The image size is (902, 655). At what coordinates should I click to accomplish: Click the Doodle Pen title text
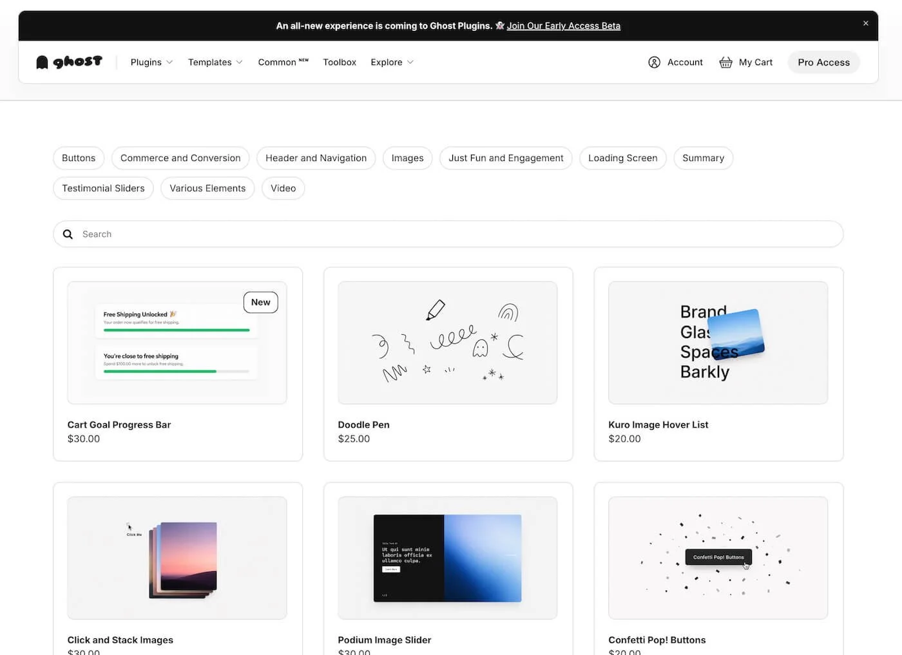[363, 424]
